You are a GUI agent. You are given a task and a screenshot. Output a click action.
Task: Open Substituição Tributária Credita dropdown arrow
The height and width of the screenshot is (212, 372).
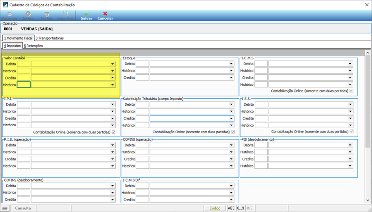tap(231, 118)
